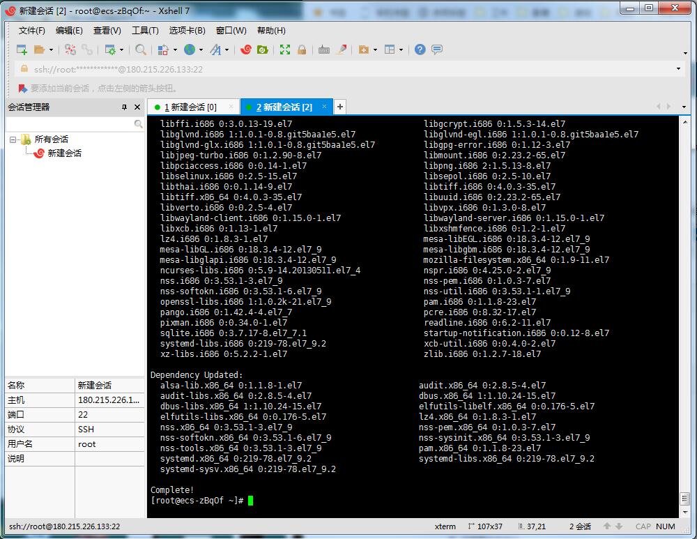Switch to tab 1 新建会话 [0]

point(190,107)
